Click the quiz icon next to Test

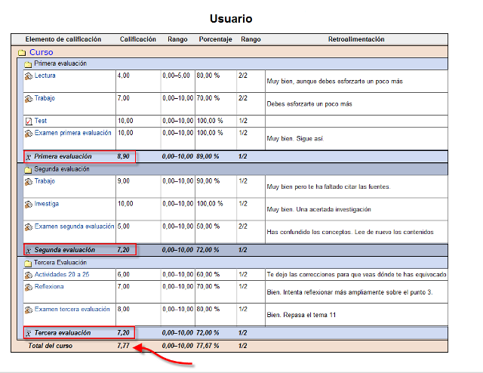tap(29, 121)
